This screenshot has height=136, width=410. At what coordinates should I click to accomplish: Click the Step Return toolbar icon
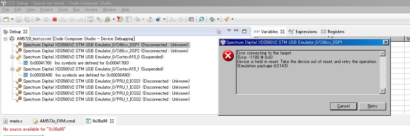coord(80,19)
